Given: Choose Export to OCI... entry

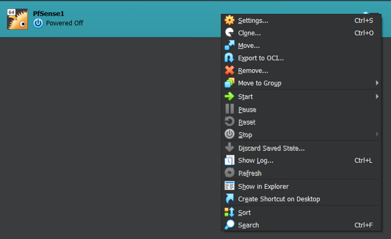Looking at the screenshot, I should point(301,58).
